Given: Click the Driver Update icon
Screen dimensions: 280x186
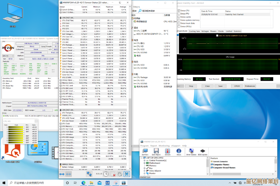Looking at the screenshot, I should pyautogui.click(x=191, y=151).
